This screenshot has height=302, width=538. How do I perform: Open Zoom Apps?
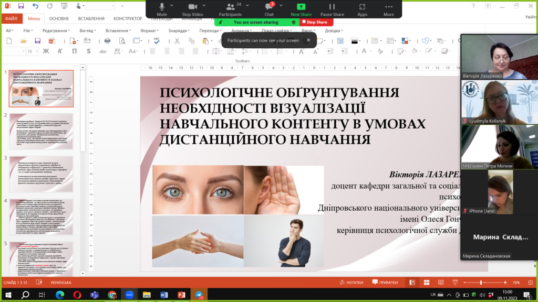(x=362, y=9)
